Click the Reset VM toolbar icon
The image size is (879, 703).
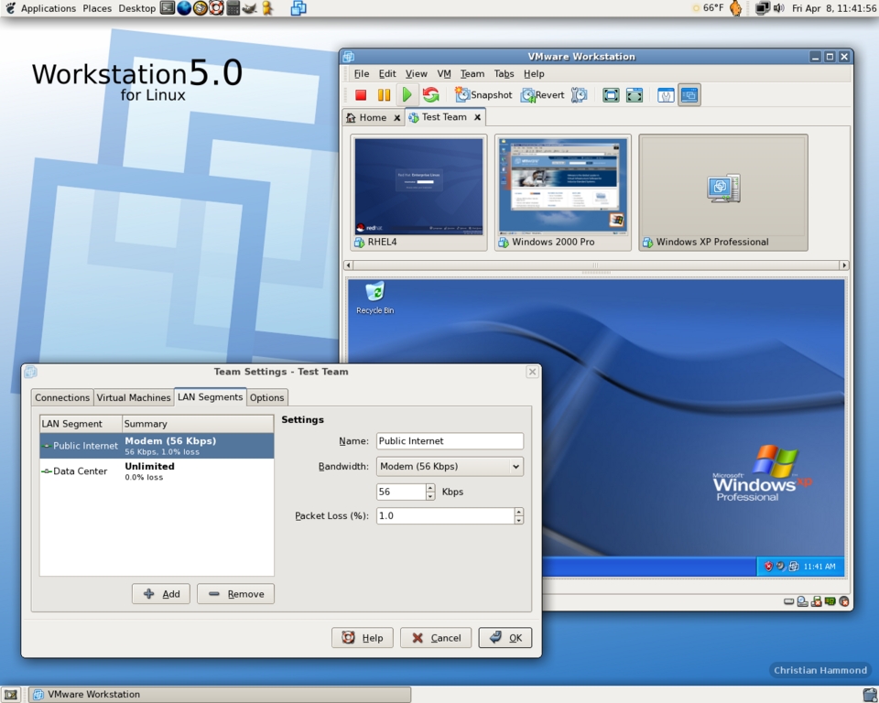click(x=430, y=94)
